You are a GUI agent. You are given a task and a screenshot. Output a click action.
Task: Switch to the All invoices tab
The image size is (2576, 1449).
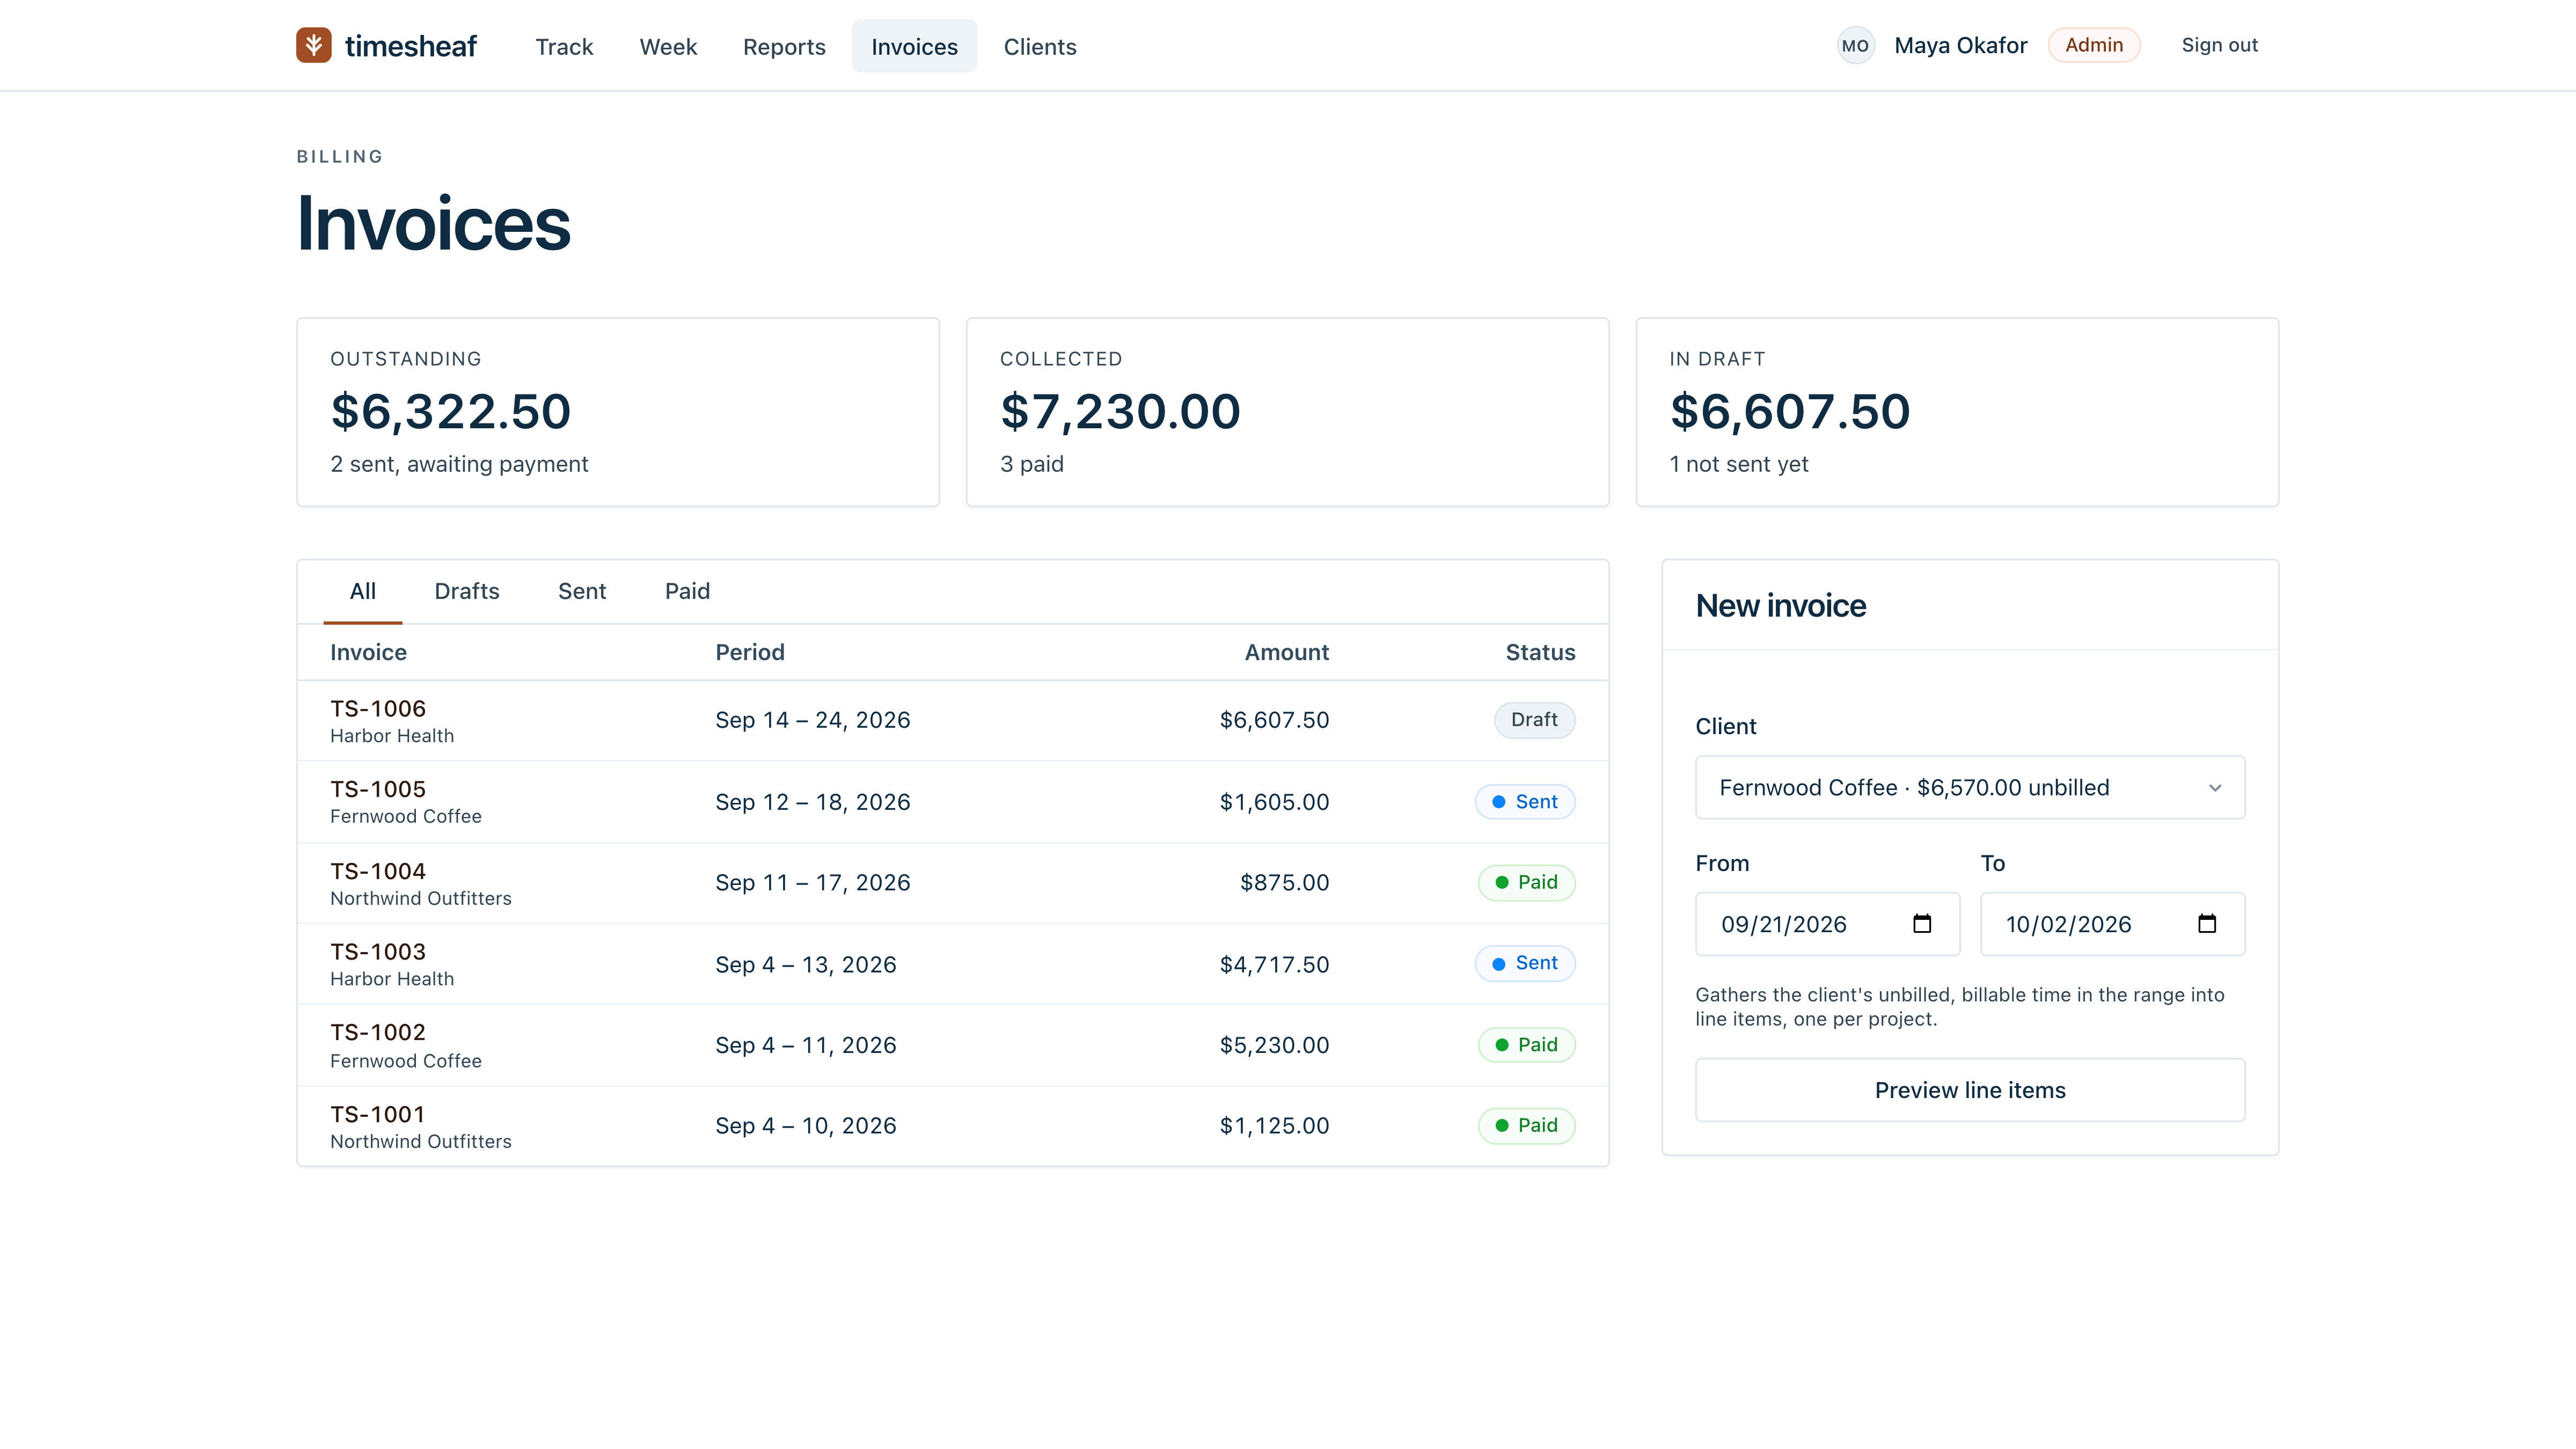point(363,591)
